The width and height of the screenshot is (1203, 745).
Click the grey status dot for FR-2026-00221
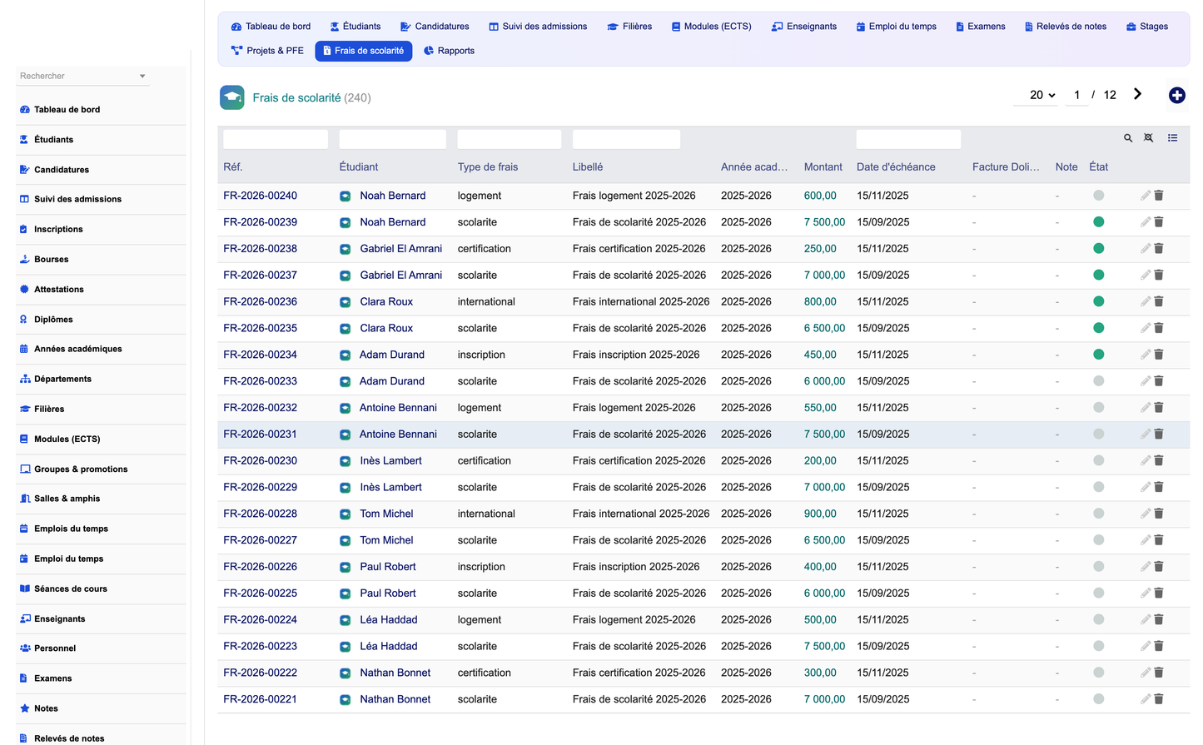[x=1098, y=699]
